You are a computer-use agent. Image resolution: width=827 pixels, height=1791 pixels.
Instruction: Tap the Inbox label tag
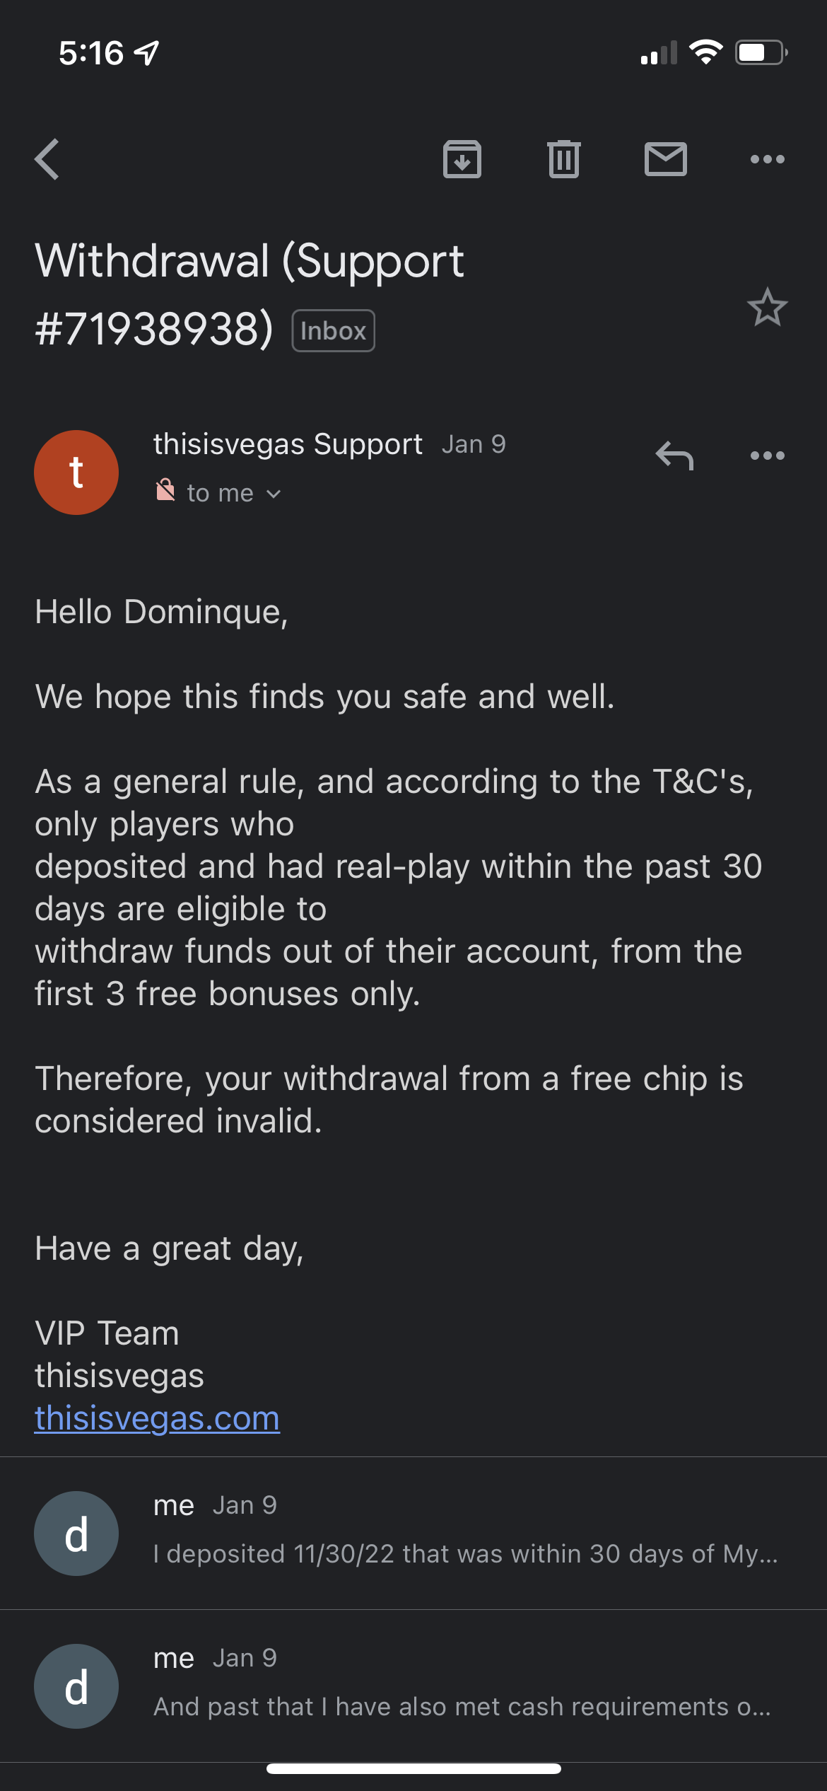(x=333, y=330)
